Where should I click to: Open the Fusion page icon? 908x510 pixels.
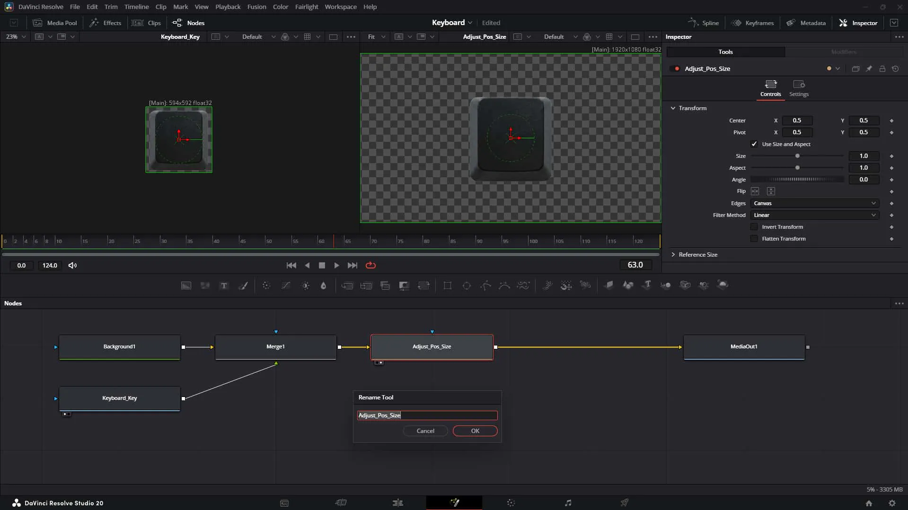click(454, 502)
